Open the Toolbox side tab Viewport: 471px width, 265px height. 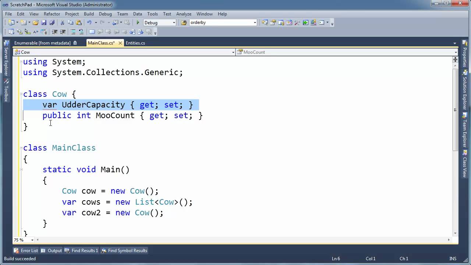coord(6,91)
